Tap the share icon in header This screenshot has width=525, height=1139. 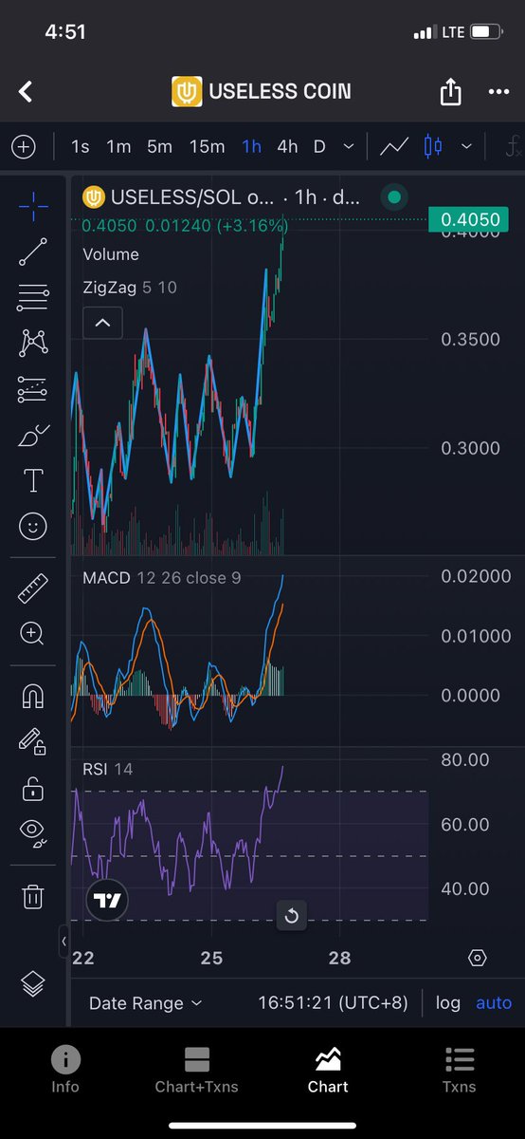tap(450, 92)
